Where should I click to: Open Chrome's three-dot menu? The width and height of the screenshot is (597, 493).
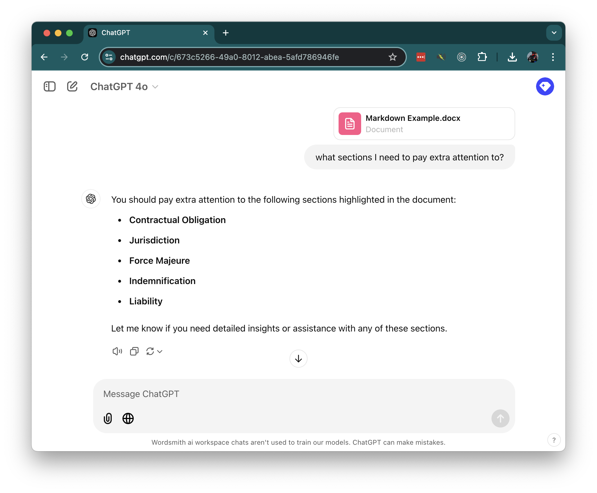point(553,57)
